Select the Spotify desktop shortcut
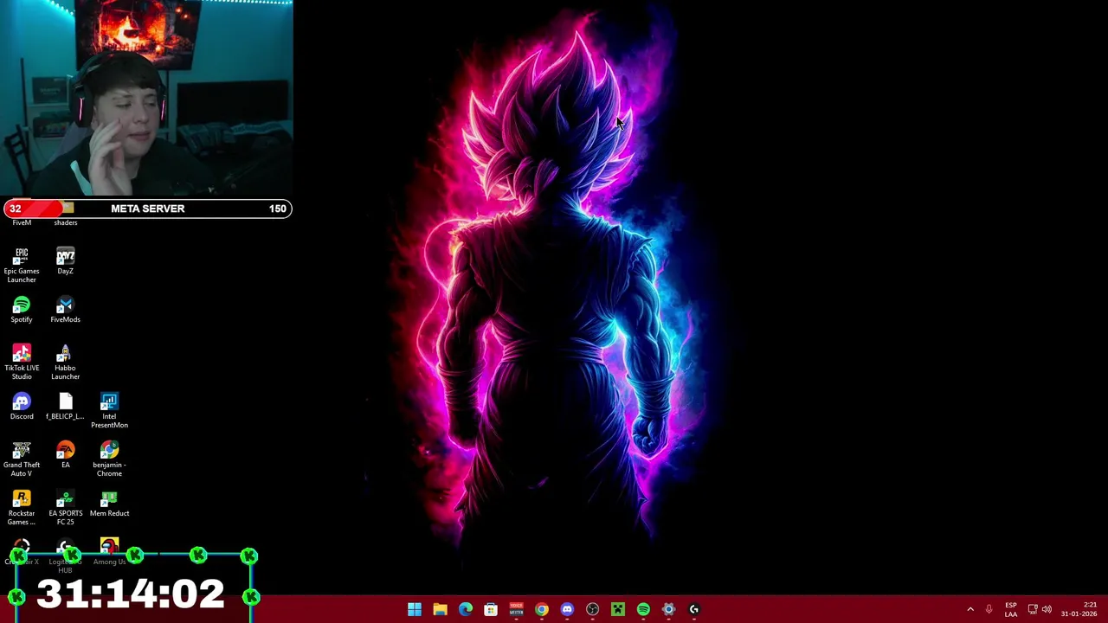 coord(22,310)
